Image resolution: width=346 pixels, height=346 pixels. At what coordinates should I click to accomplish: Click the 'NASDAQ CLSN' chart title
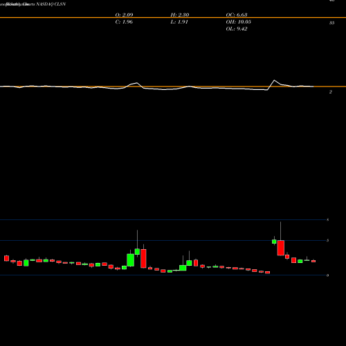coord(51,4)
